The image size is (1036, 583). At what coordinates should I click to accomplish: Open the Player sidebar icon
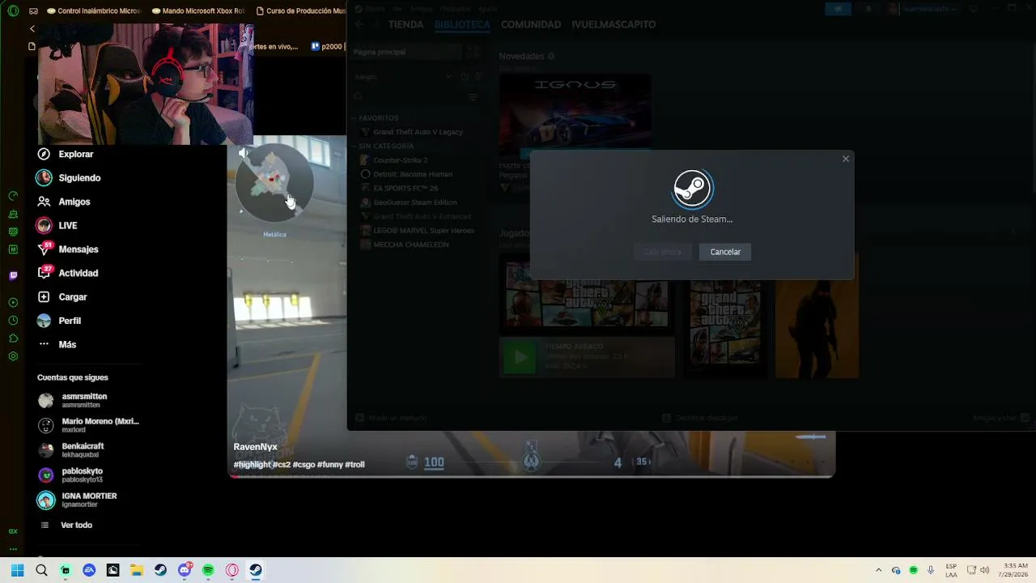(x=13, y=303)
